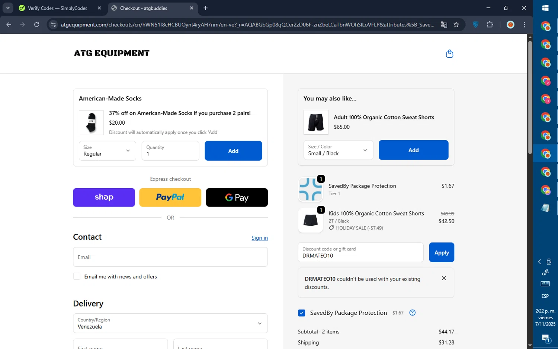The height and width of the screenshot is (349, 558).
Task: Open the pen workspace tray icon
Action: pos(545,272)
